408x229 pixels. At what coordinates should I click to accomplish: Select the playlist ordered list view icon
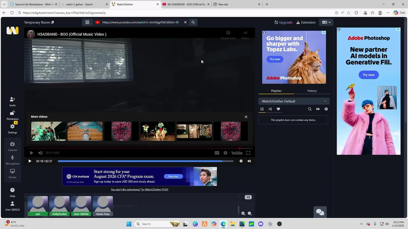[262, 109]
